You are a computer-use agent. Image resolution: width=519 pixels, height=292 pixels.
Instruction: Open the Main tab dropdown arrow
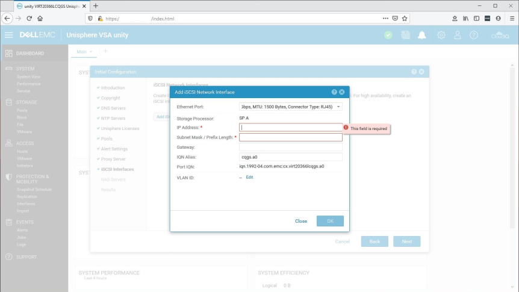(x=91, y=52)
